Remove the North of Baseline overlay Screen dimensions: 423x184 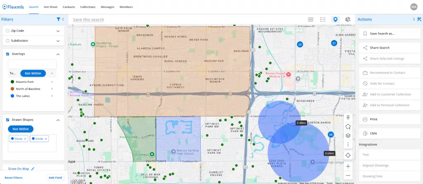click(x=52, y=89)
